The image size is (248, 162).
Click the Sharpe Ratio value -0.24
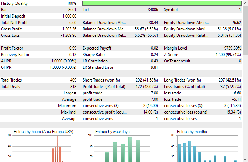154,55
